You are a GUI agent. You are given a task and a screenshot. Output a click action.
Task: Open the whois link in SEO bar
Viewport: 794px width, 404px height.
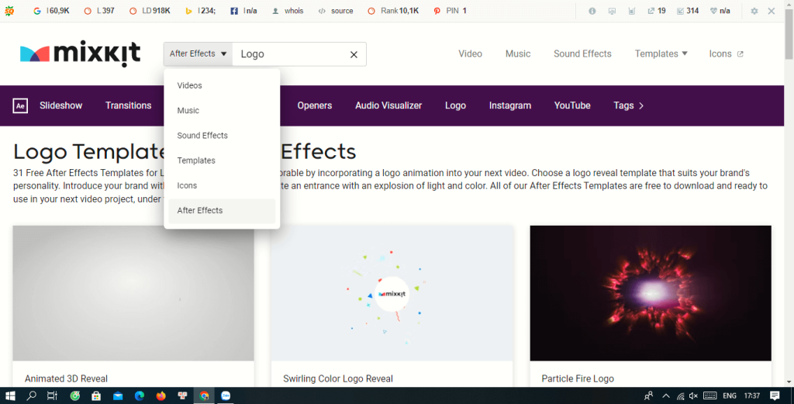coord(288,11)
